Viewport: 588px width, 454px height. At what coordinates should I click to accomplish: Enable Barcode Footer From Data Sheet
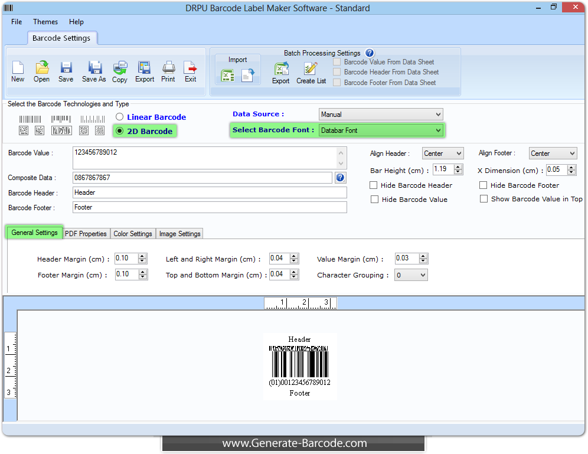point(337,83)
